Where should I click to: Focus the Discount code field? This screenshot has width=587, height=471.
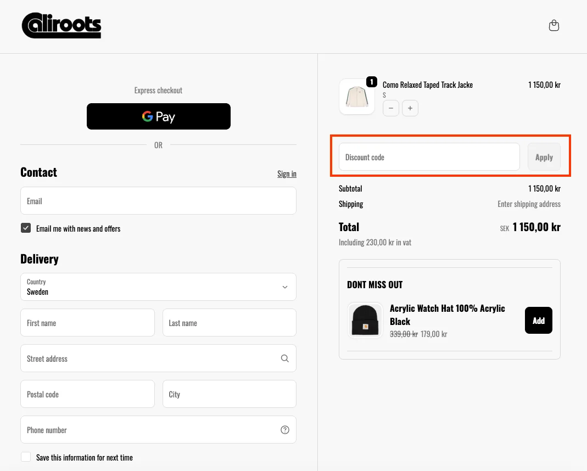[x=429, y=157]
